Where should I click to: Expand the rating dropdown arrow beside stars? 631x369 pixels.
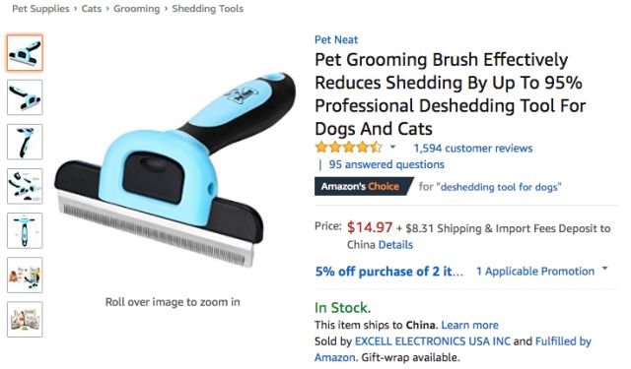point(392,148)
